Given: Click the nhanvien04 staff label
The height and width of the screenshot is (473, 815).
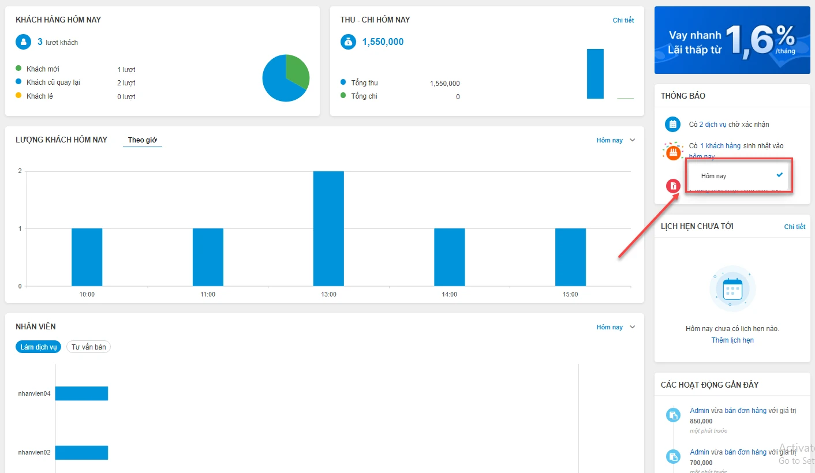Looking at the screenshot, I should pos(34,394).
